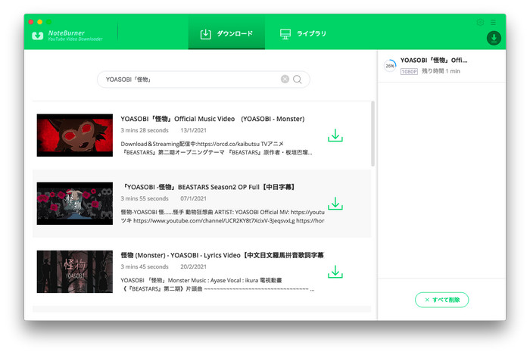Viewport: 530px width, 355px height.
Task: Click the round green download queue button
Action: click(x=494, y=38)
